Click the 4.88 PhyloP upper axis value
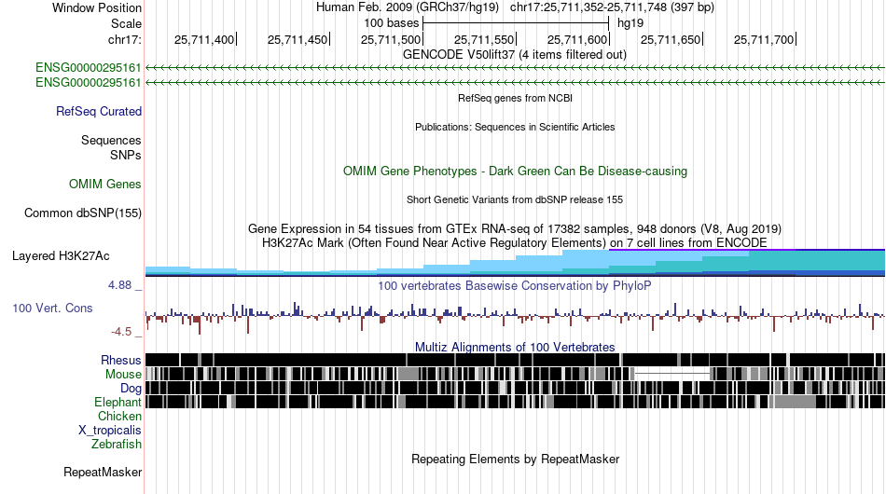Screen dimensions: 886x494 point(119,285)
